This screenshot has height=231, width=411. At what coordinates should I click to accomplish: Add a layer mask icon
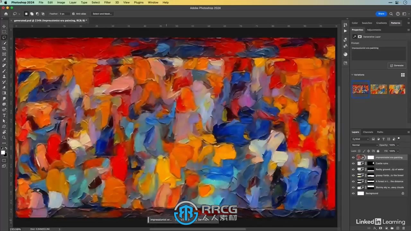pos(380,228)
